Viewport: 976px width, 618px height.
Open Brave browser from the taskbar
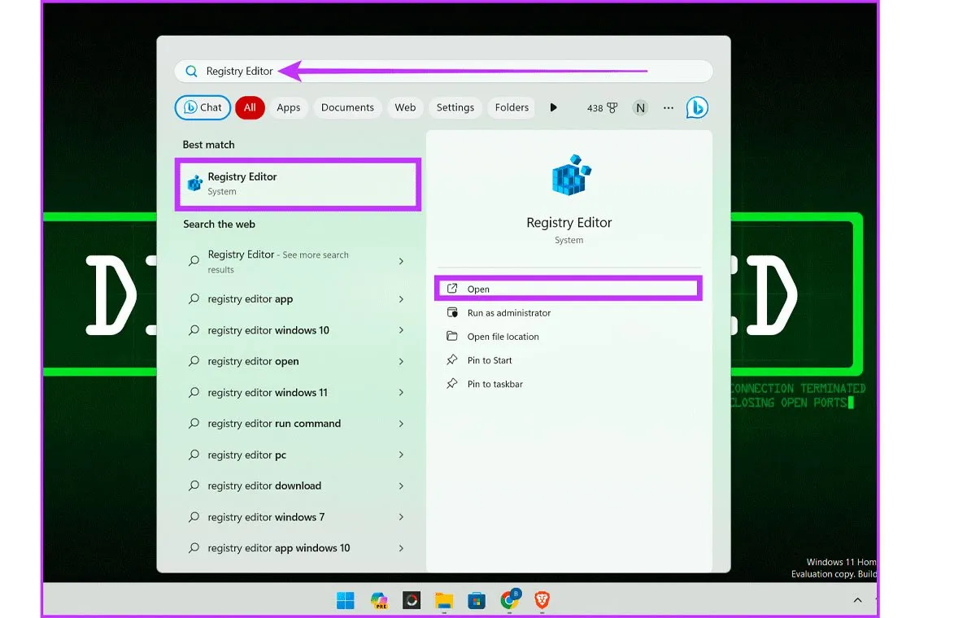click(x=542, y=601)
